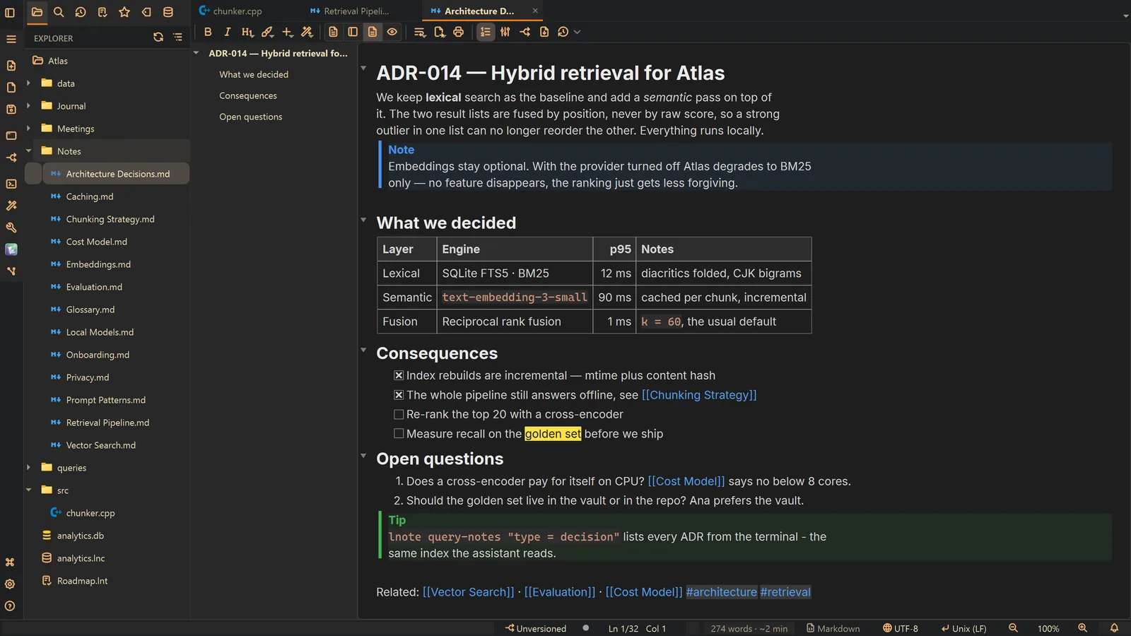Click the #architecture tag
The height and width of the screenshot is (636, 1131).
tap(722, 592)
